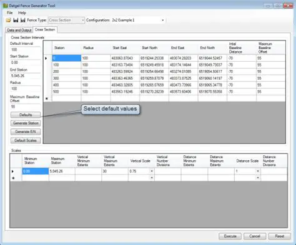
Task: Select the Cross Section tab
Action: (45, 30)
